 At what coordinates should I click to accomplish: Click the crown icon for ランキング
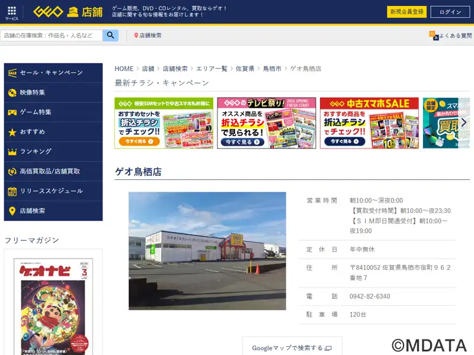(x=12, y=152)
